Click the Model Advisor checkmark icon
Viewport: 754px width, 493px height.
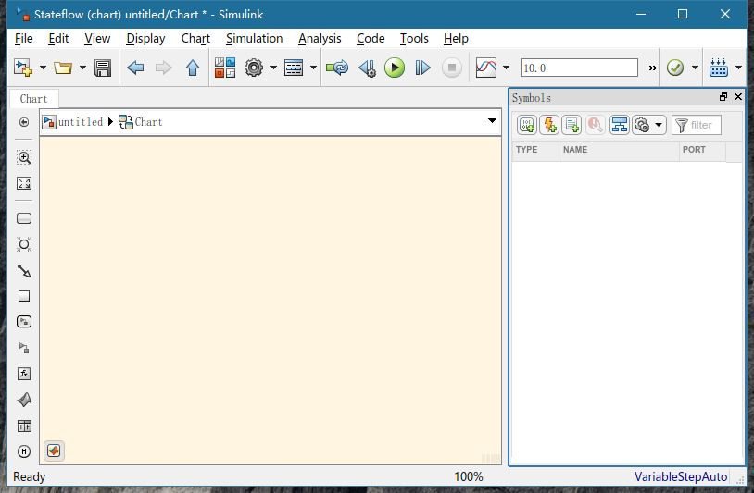pyautogui.click(x=675, y=68)
